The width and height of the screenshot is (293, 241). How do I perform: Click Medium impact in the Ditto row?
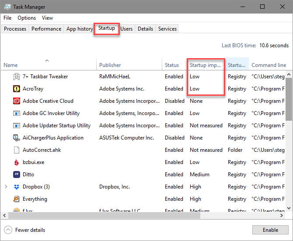click(199, 175)
